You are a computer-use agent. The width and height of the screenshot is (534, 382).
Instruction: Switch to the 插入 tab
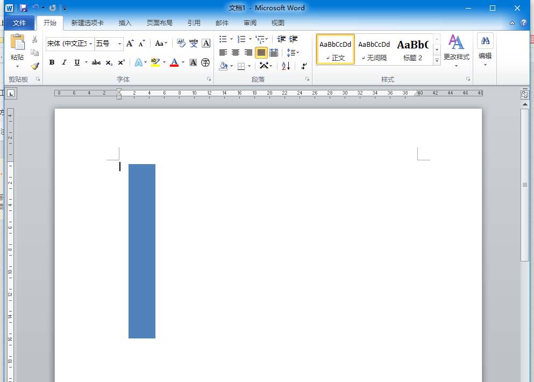pos(125,23)
